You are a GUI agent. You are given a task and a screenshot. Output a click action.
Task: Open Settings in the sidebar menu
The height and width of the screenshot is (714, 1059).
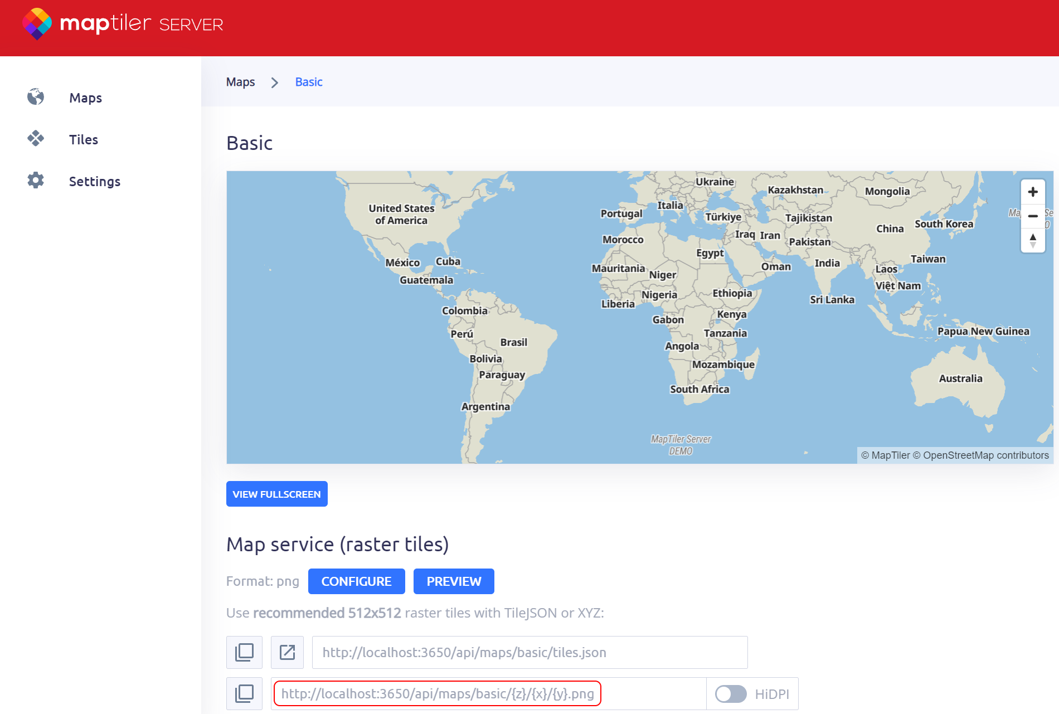click(x=95, y=181)
